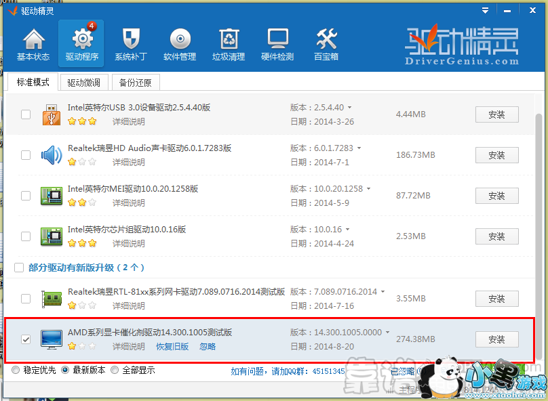Select the 驱动程序 gear icon

point(82,45)
